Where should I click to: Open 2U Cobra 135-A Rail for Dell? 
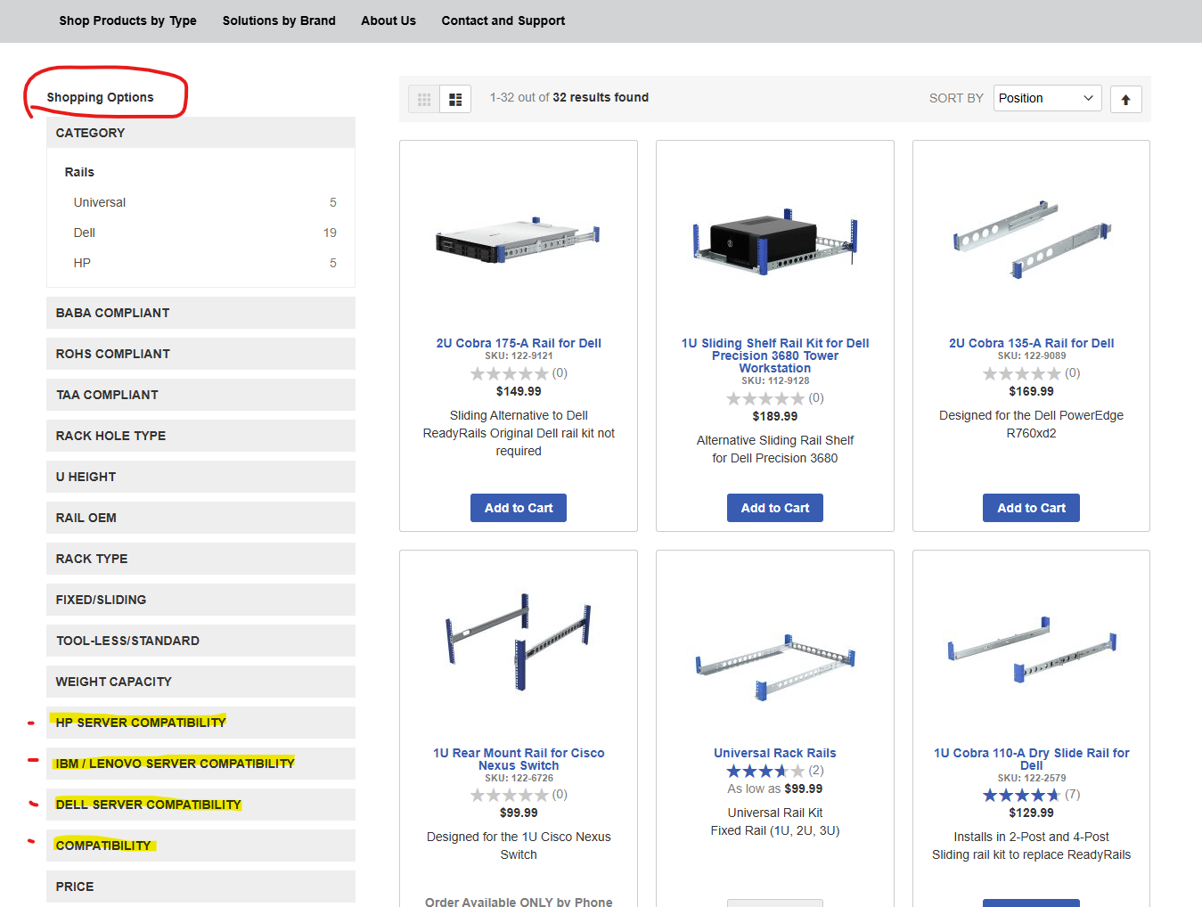[x=1032, y=343]
